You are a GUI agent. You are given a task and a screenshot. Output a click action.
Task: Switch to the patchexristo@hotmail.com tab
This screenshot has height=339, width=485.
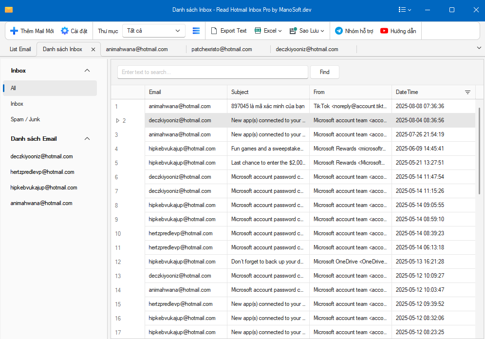click(x=222, y=49)
